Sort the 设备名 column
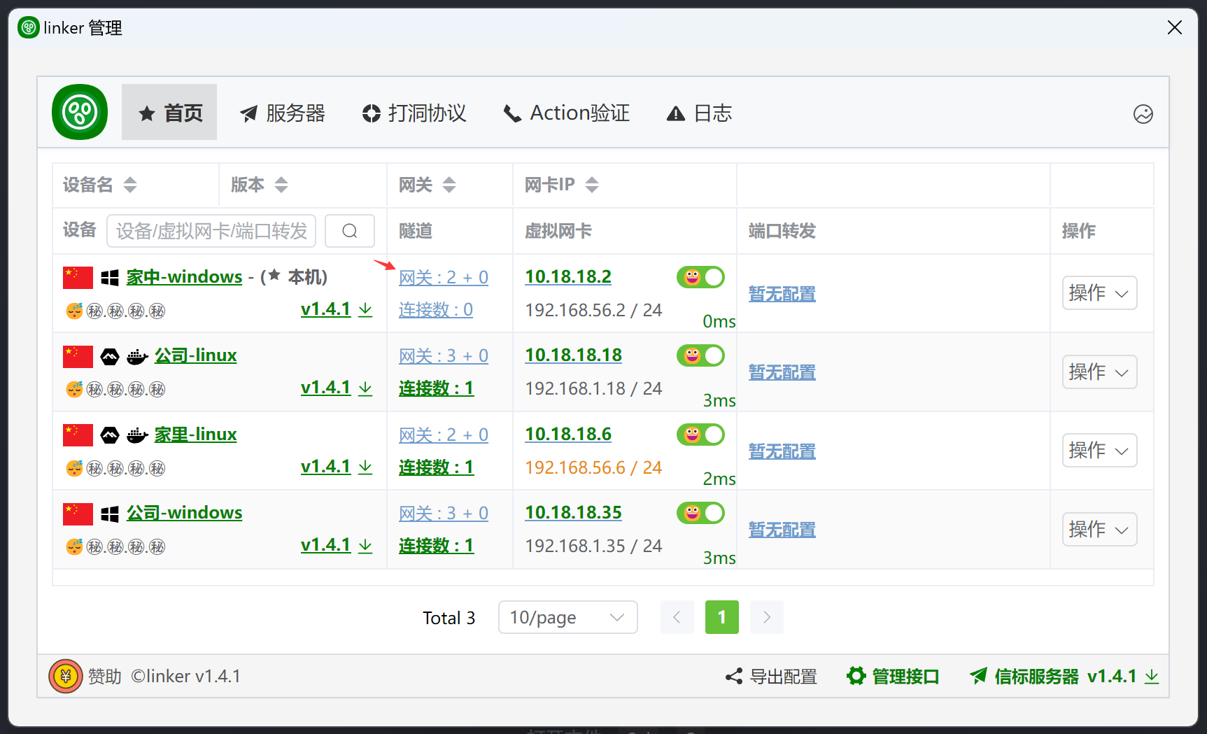1207x734 pixels. (130, 185)
